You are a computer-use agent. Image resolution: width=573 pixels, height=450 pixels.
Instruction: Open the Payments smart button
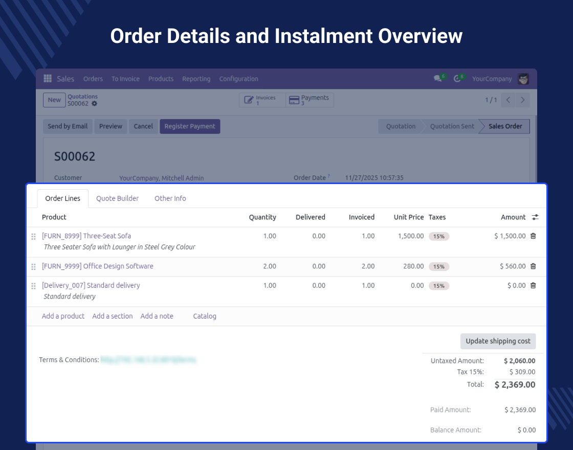(x=310, y=100)
